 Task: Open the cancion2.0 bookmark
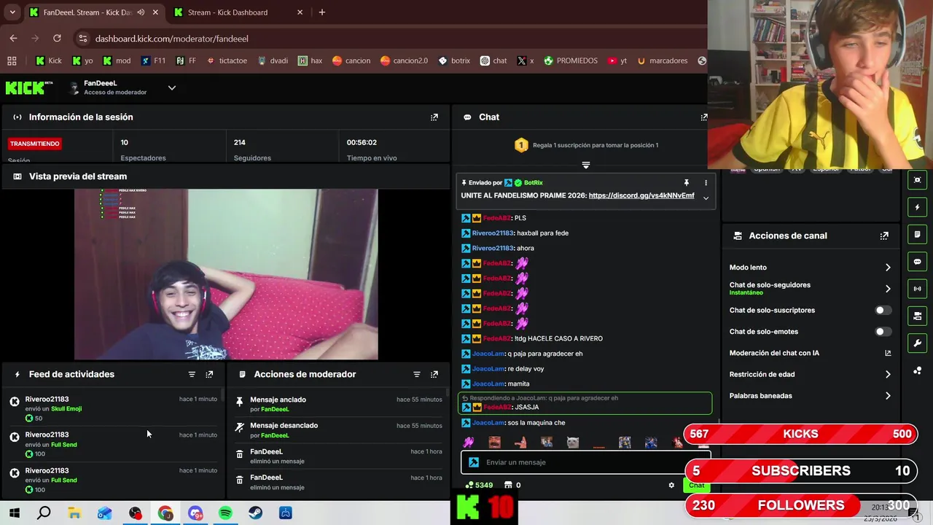tap(404, 61)
